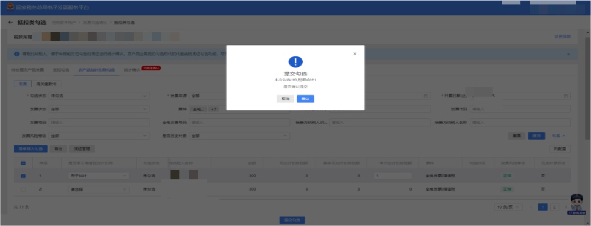Screen dimensions: 591x226
Task: Click the 销售方纳税人名称 input field
Action: click(x=520, y=123)
